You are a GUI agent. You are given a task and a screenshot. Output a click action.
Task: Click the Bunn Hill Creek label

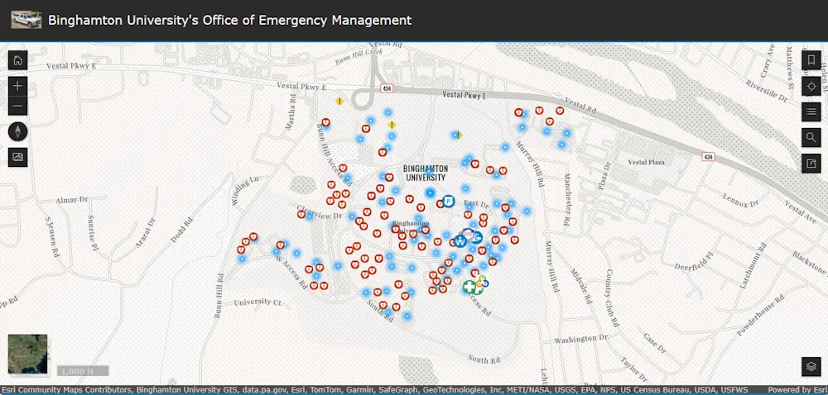tap(359, 57)
